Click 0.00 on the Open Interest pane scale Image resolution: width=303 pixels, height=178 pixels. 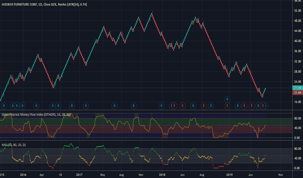pos(297,138)
